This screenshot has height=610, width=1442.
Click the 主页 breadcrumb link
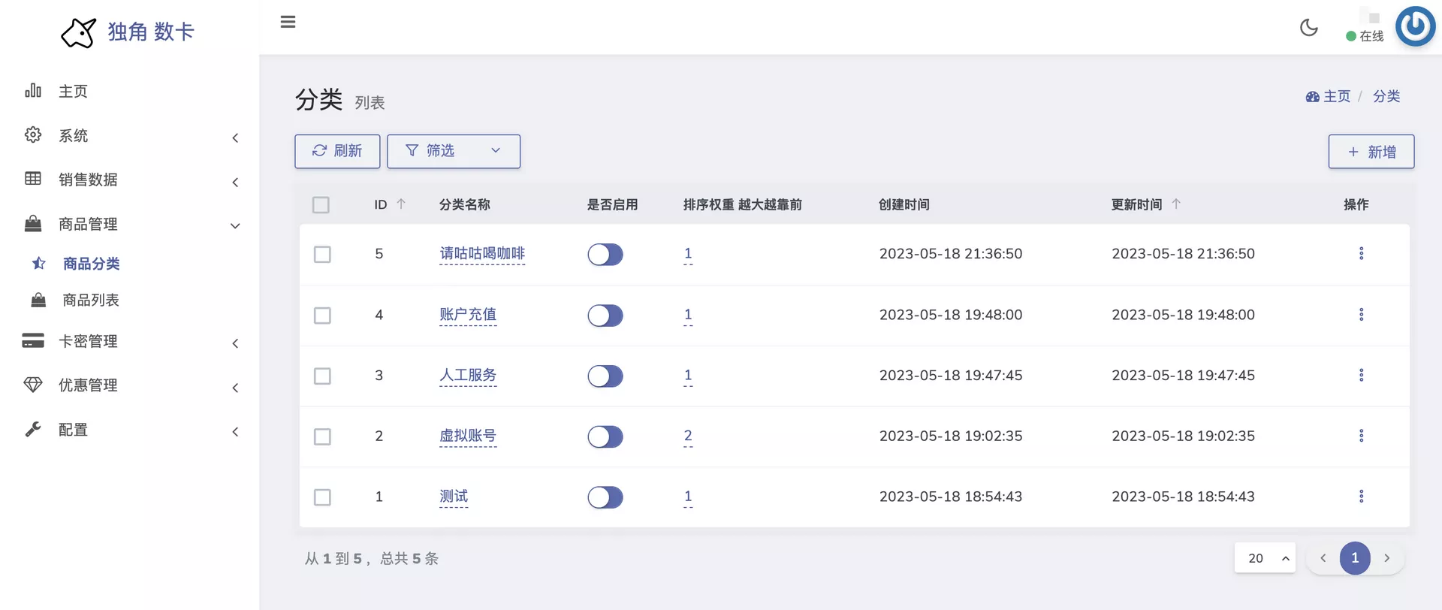pos(1335,97)
